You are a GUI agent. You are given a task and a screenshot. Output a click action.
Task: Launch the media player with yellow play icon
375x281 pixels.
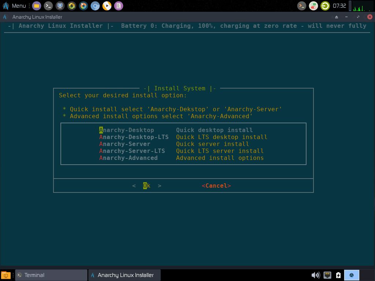tap(106, 5)
